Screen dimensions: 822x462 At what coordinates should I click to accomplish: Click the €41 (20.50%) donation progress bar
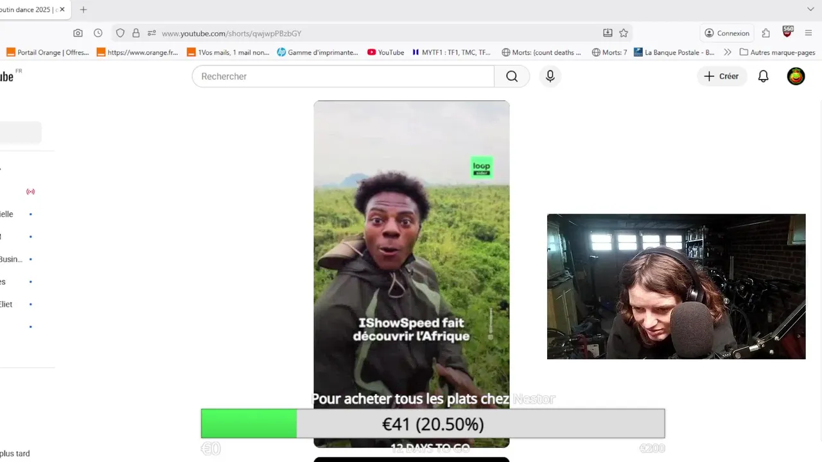(x=433, y=424)
